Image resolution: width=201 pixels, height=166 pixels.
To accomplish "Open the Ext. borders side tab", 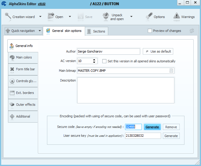I will click(23, 93).
